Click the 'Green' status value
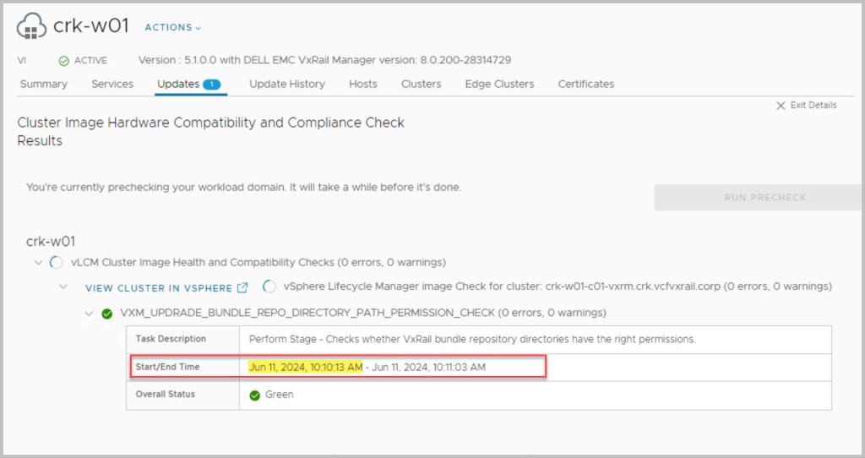The image size is (865, 458). tap(279, 395)
